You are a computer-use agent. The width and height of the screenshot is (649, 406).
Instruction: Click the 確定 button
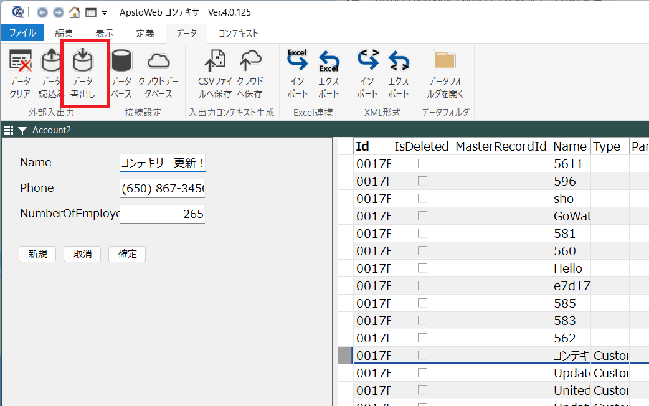[127, 253]
